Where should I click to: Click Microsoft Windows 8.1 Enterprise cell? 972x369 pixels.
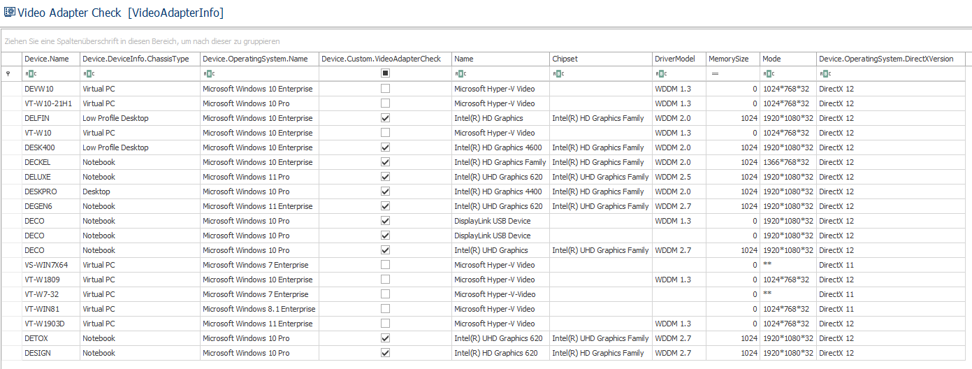pyautogui.click(x=260, y=309)
